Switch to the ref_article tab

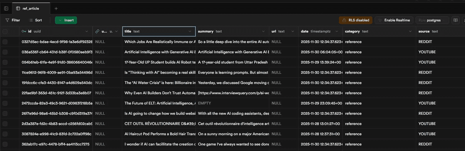pyautogui.click(x=31, y=8)
